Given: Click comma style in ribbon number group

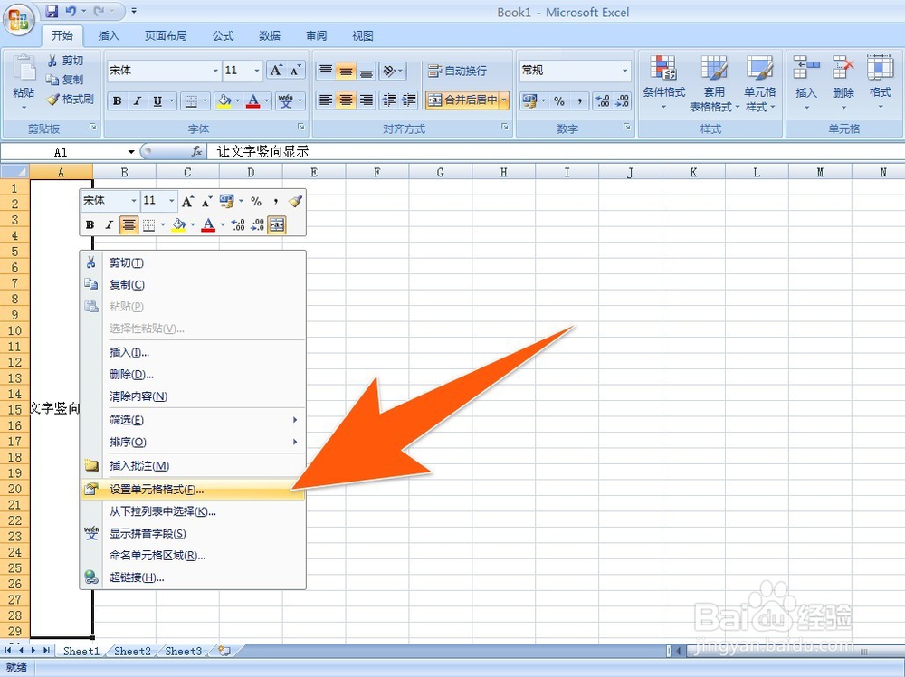Looking at the screenshot, I should click(x=579, y=101).
